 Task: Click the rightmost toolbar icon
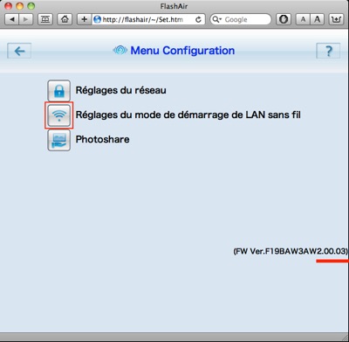(336, 19)
